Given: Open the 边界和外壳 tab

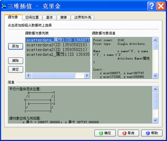Looking at the screenshot, I should click(x=83, y=17).
